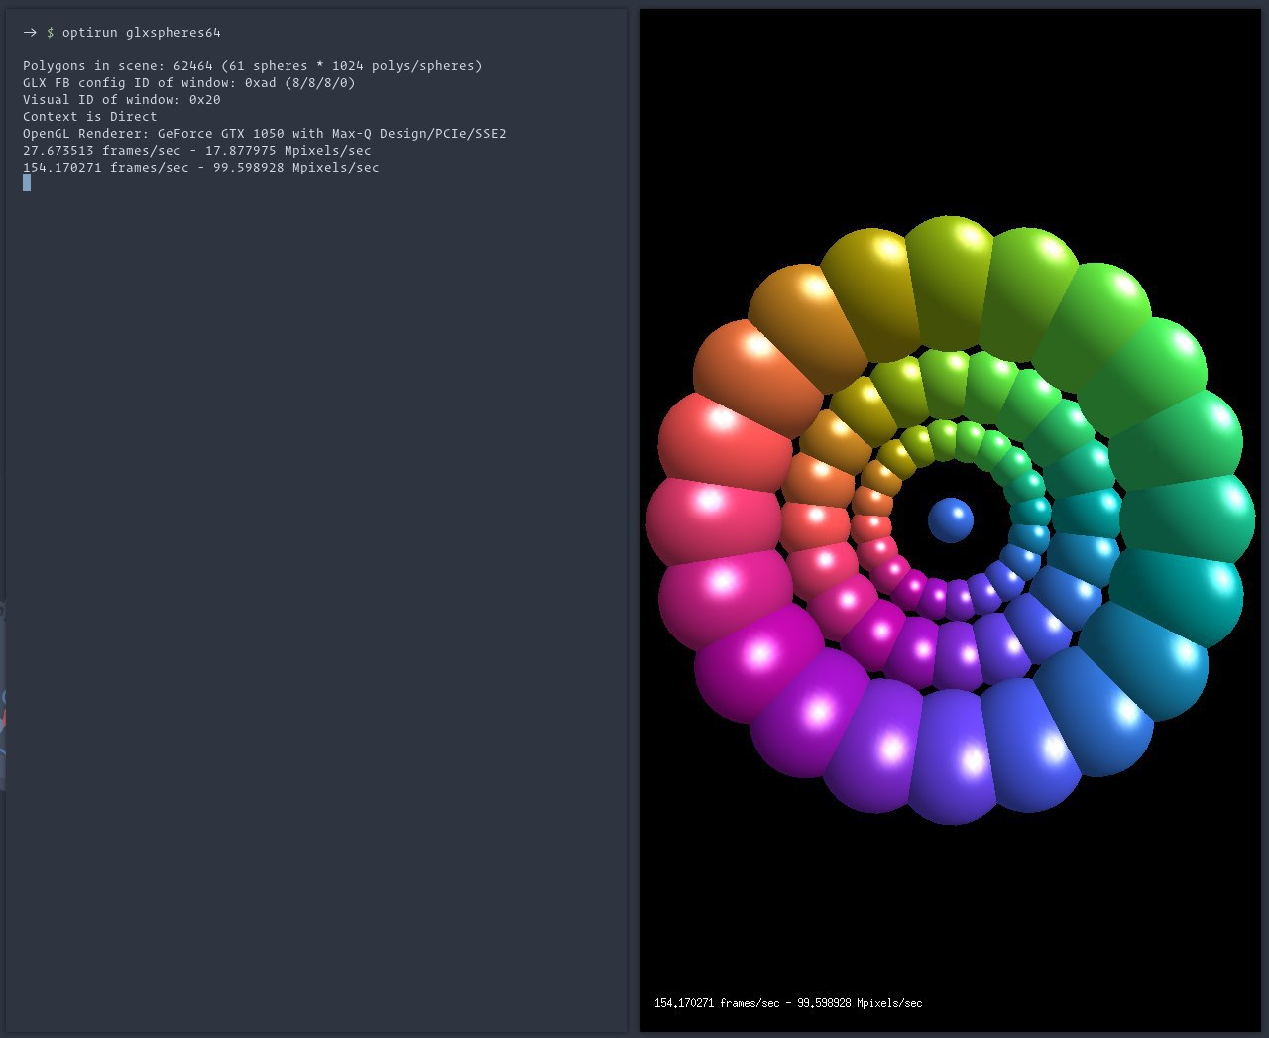Click the frames/sec overlay in GLX window
This screenshot has width=1269, height=1038.
(788, 1003)
